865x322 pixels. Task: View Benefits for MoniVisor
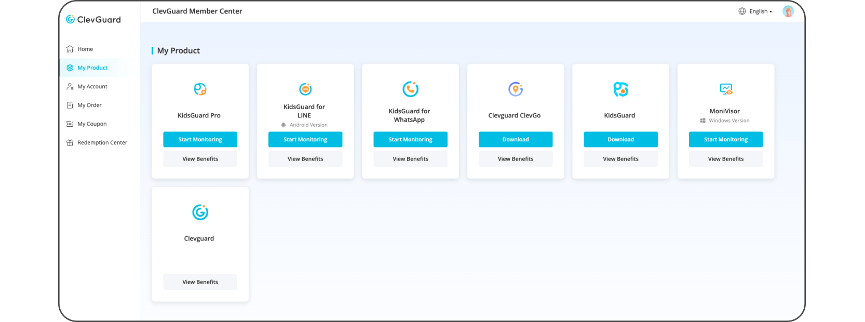(x=725, y=159)
